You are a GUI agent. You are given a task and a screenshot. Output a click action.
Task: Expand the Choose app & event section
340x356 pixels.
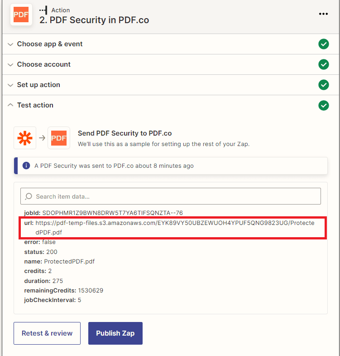tap(50, 44)
